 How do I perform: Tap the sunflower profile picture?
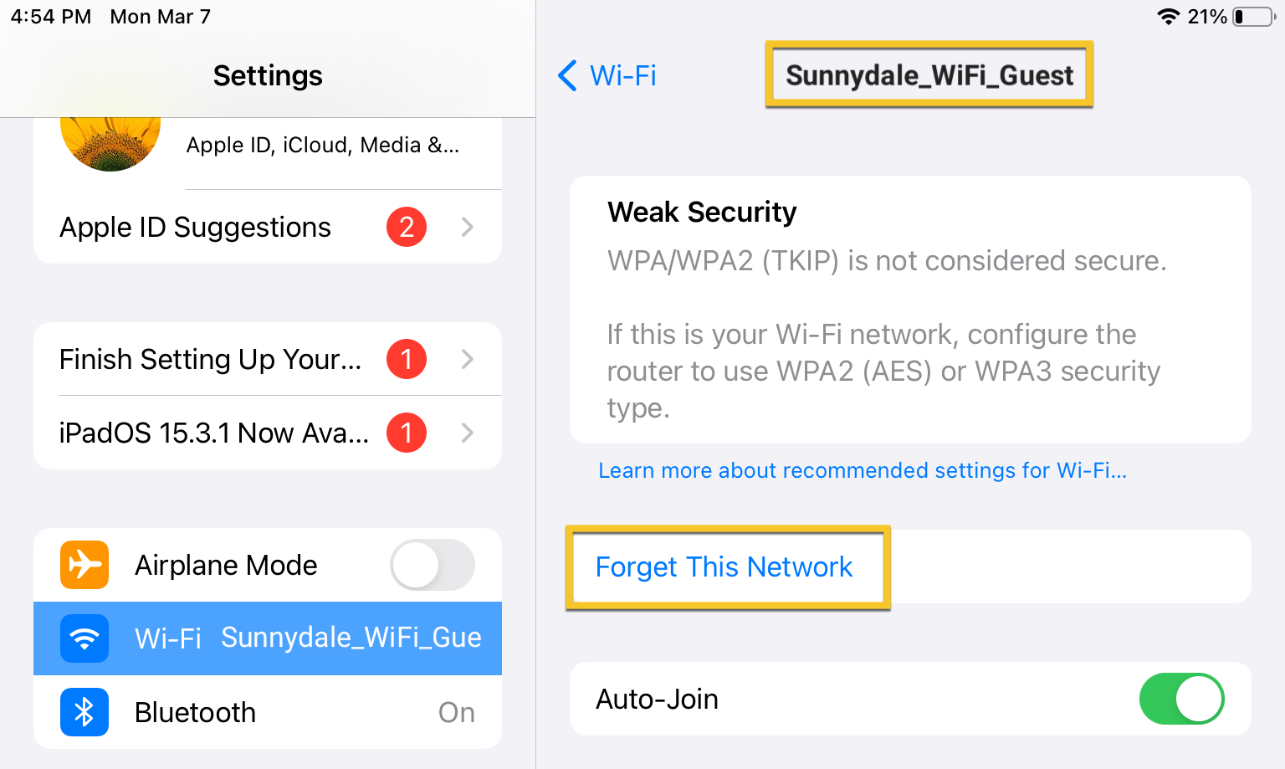pos(110,141)
